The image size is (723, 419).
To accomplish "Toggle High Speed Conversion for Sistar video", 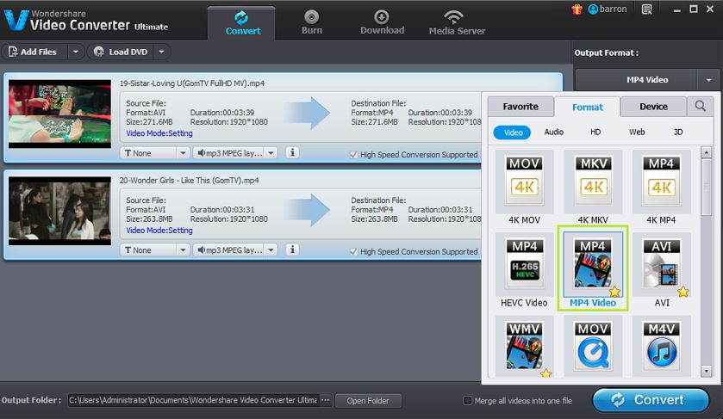I will (353, 155).
